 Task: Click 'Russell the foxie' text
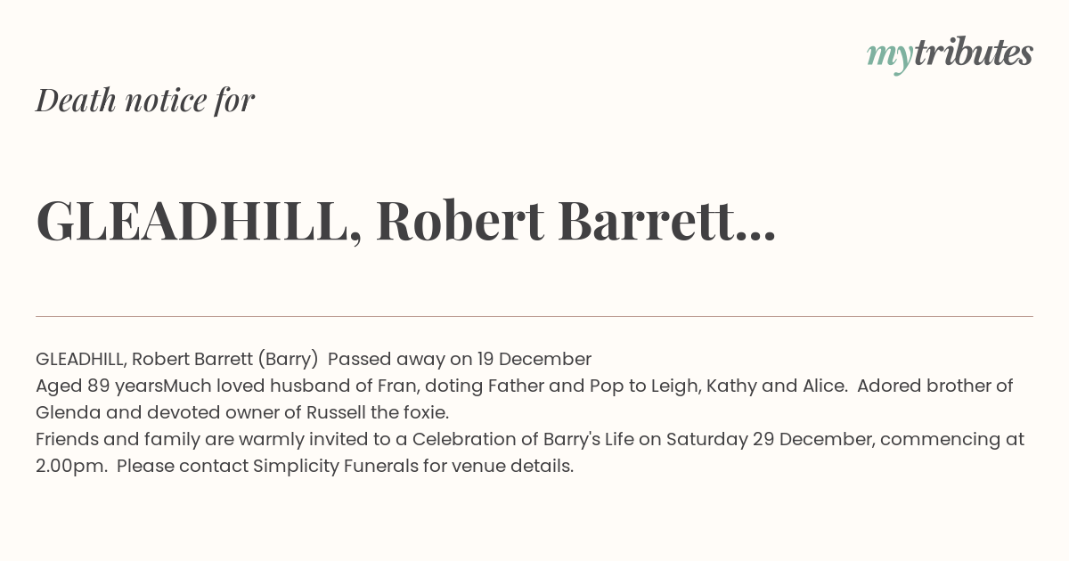click(x=377, y=413)
